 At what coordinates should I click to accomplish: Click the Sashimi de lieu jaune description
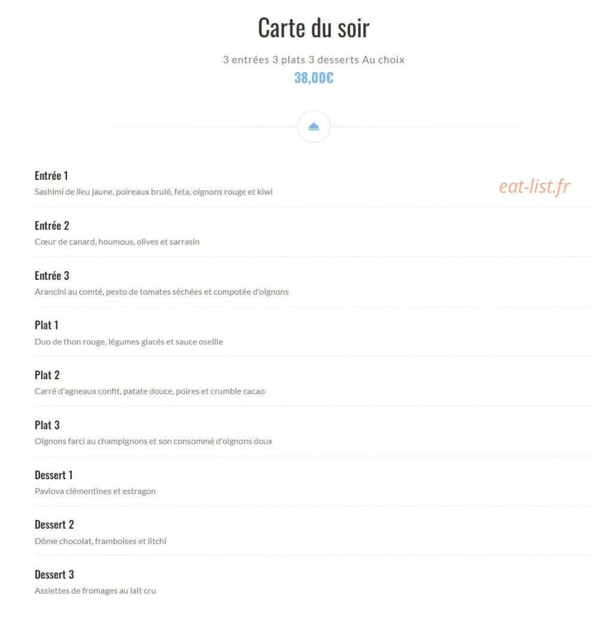point(154,192)
